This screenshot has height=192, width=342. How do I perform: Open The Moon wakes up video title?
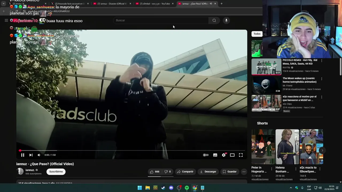tap(300, 80)
